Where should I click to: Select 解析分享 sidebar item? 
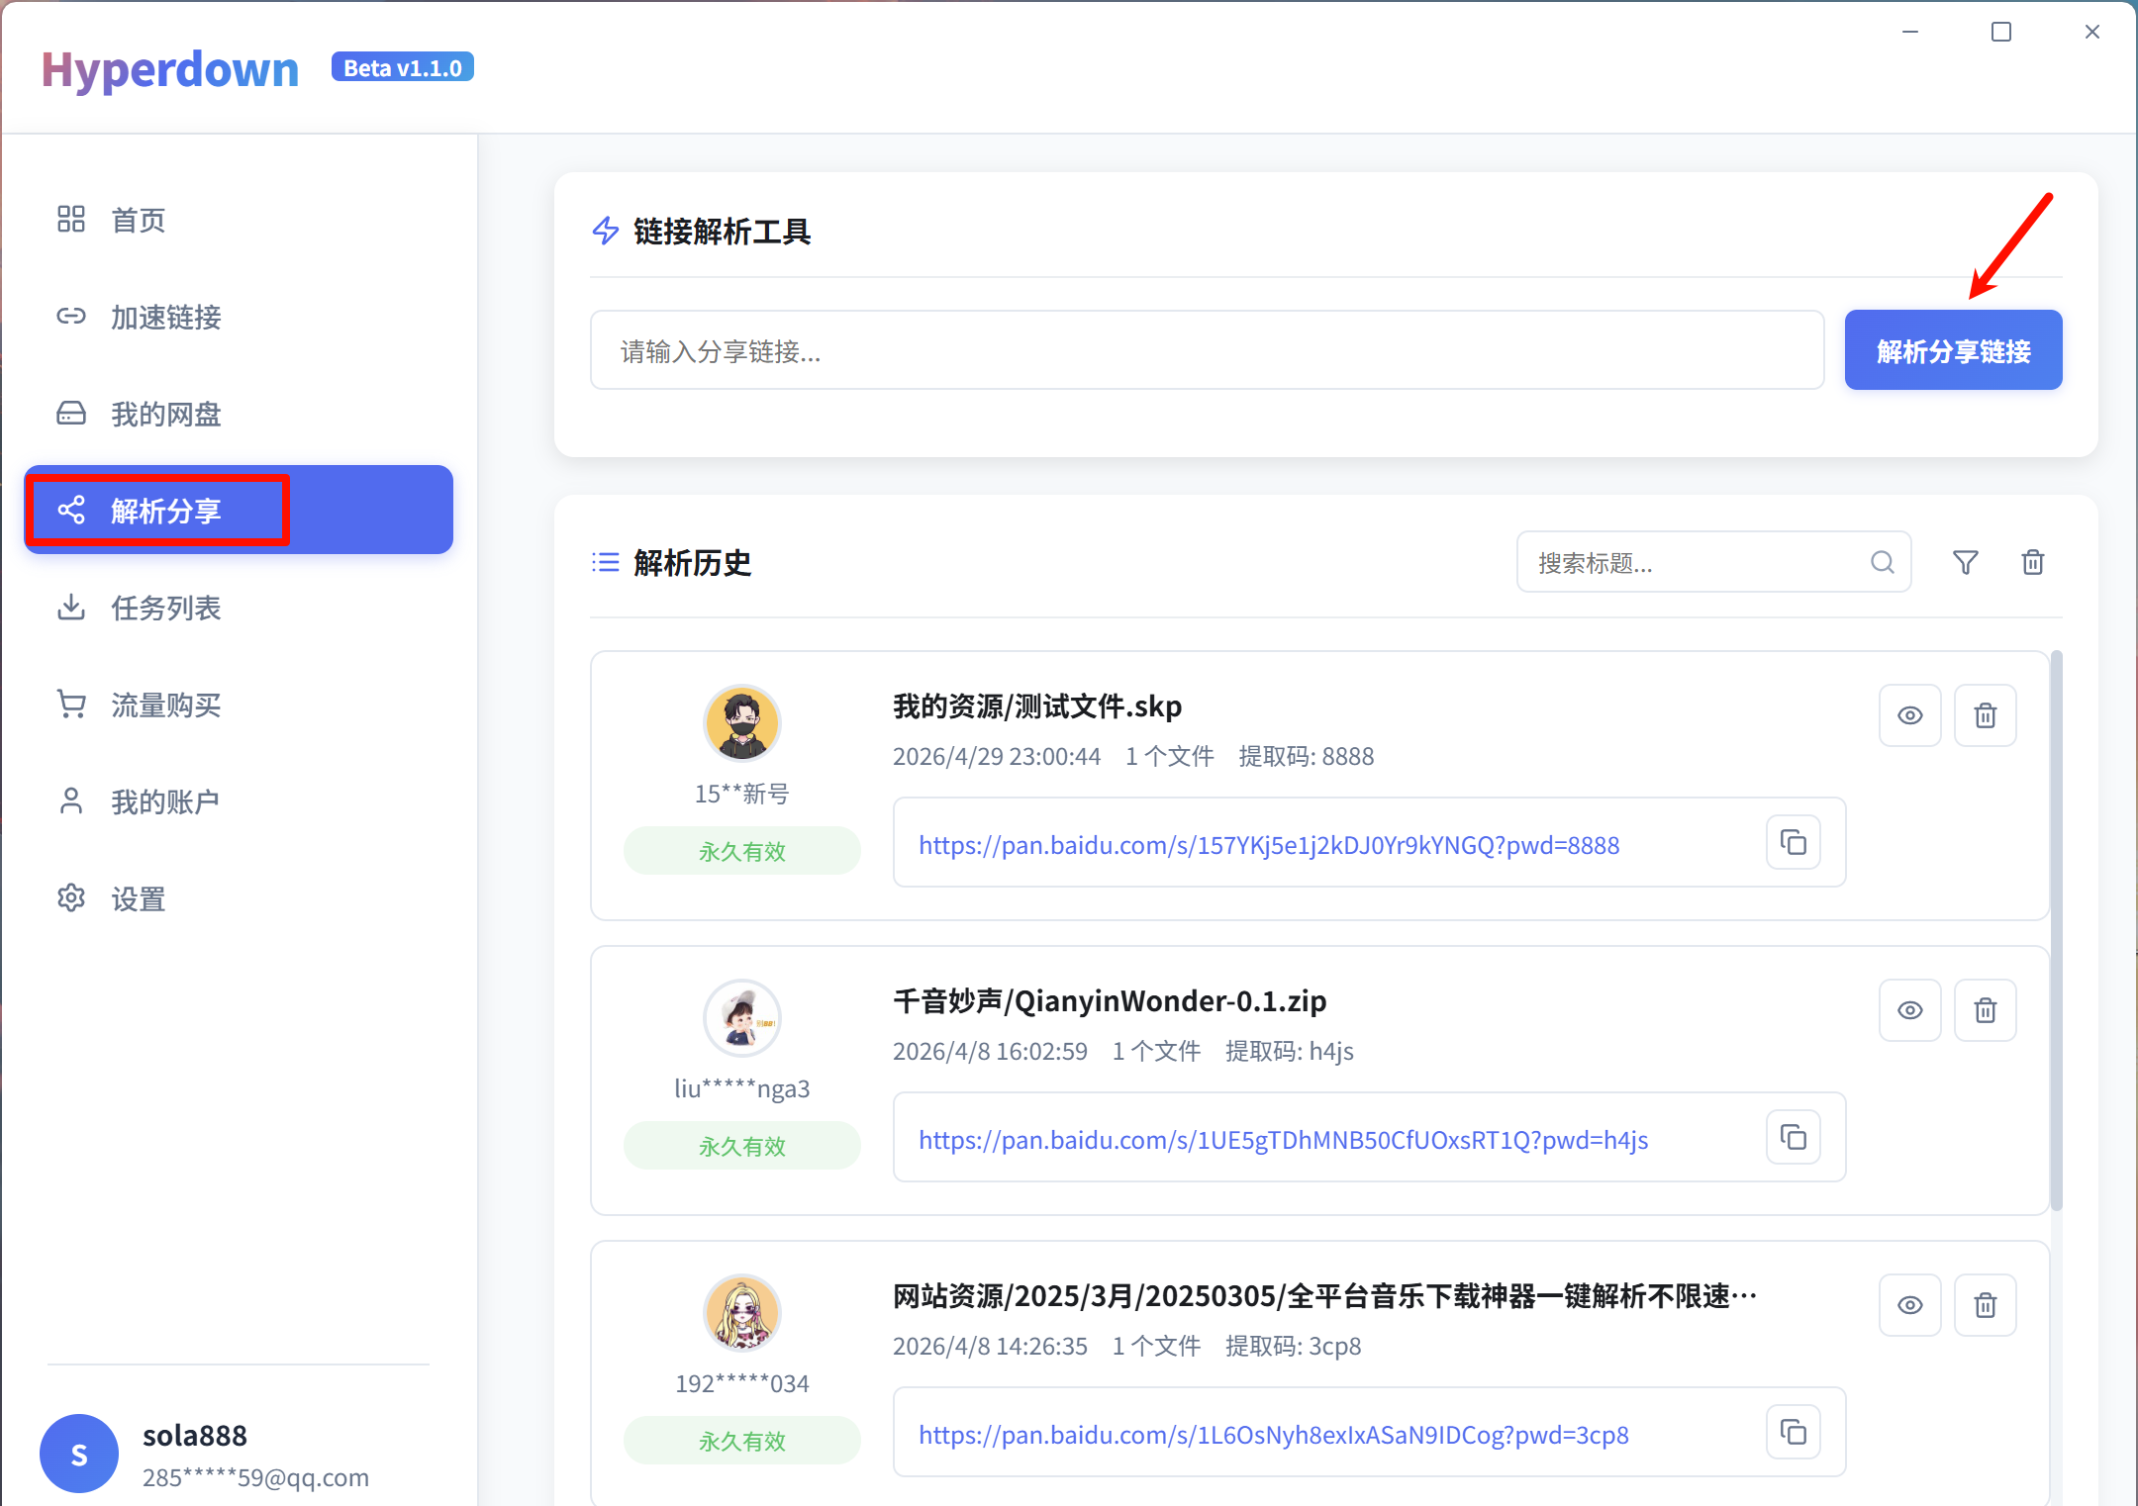tap(239, 510)
